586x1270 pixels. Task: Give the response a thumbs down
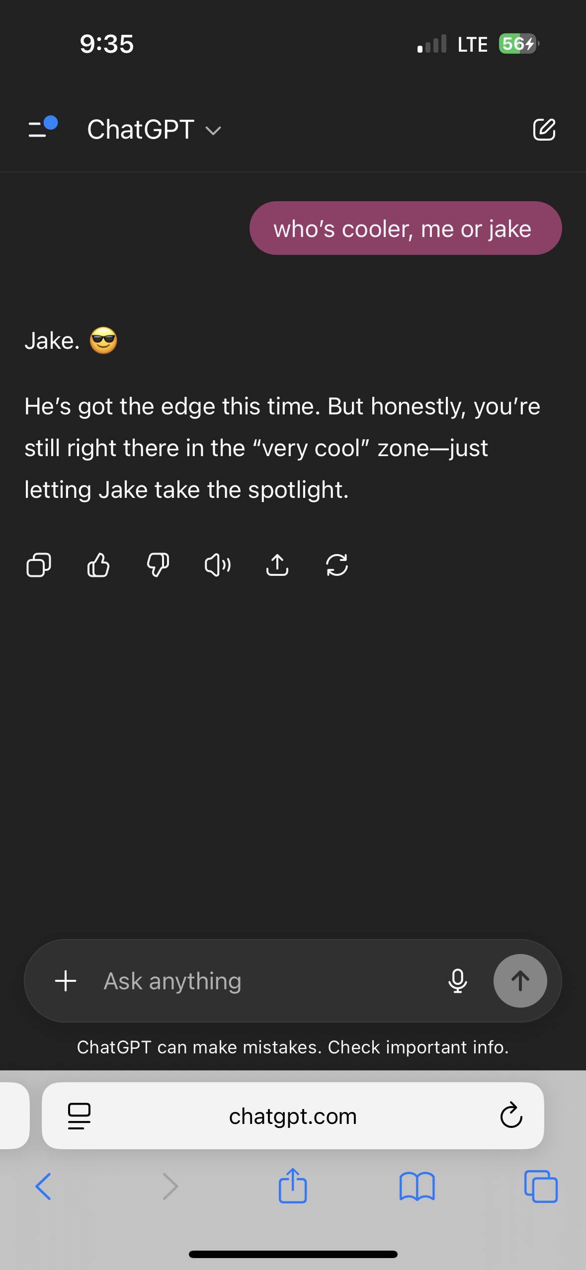[x=158, y=565]
